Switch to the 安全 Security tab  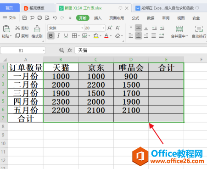coord(196,18)
